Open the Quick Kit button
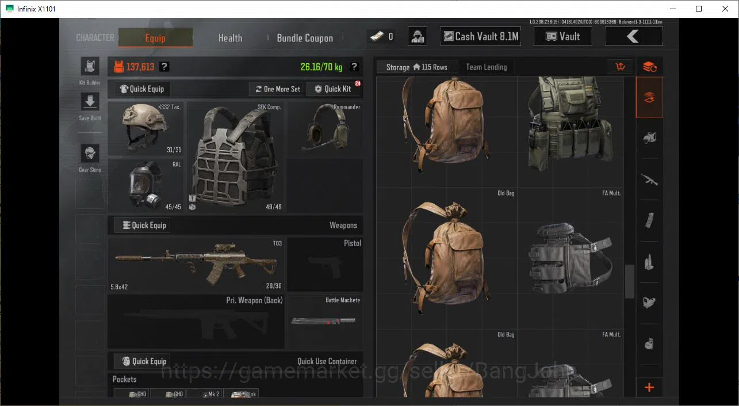The image size is (739, 406). click(x=333, y=89)
